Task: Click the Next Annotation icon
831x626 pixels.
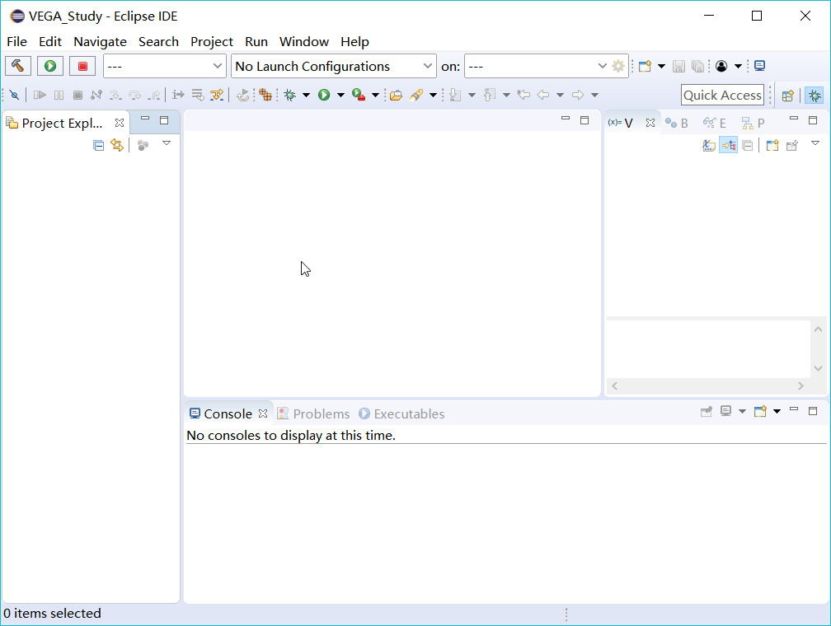Action: point(455,95)
